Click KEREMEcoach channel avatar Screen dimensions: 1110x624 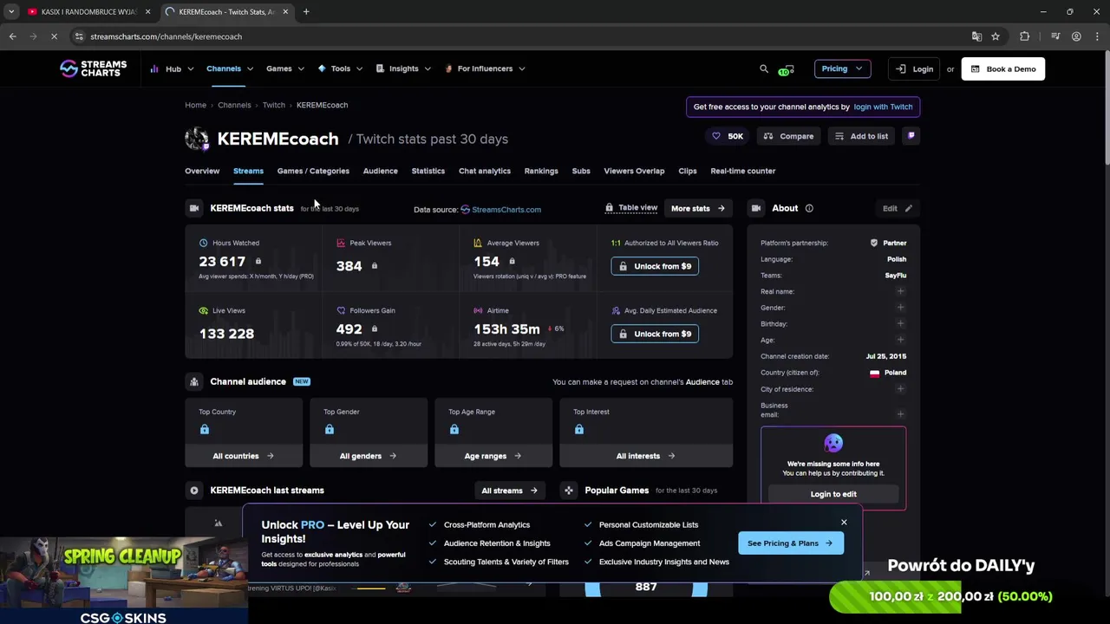(x=197, y=139)
